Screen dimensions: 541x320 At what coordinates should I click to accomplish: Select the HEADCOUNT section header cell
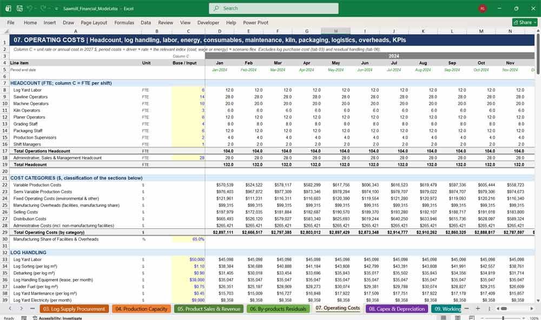click(x=76, y=83)
